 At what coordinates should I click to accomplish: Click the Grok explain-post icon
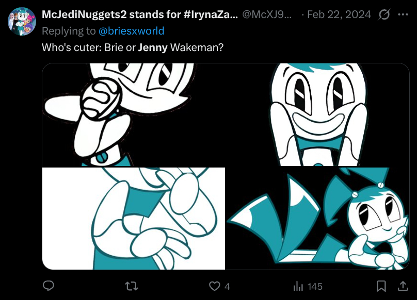384,15
